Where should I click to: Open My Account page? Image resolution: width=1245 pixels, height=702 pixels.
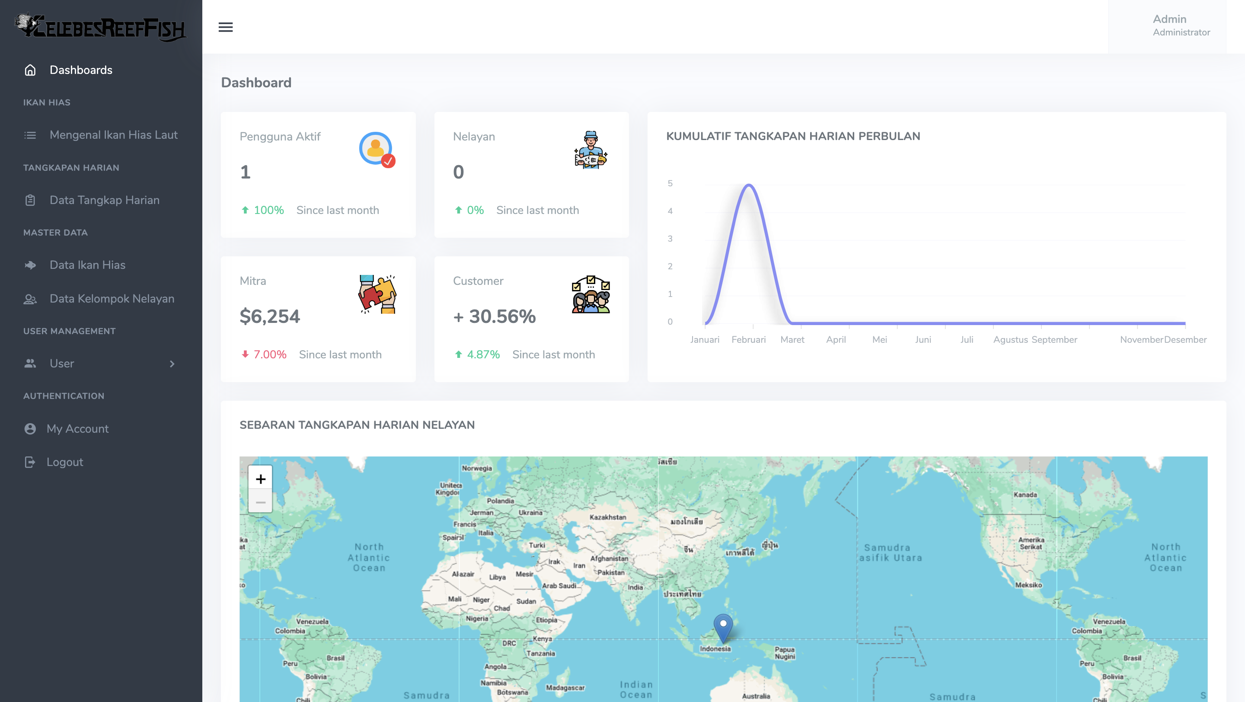pos(77,428)
